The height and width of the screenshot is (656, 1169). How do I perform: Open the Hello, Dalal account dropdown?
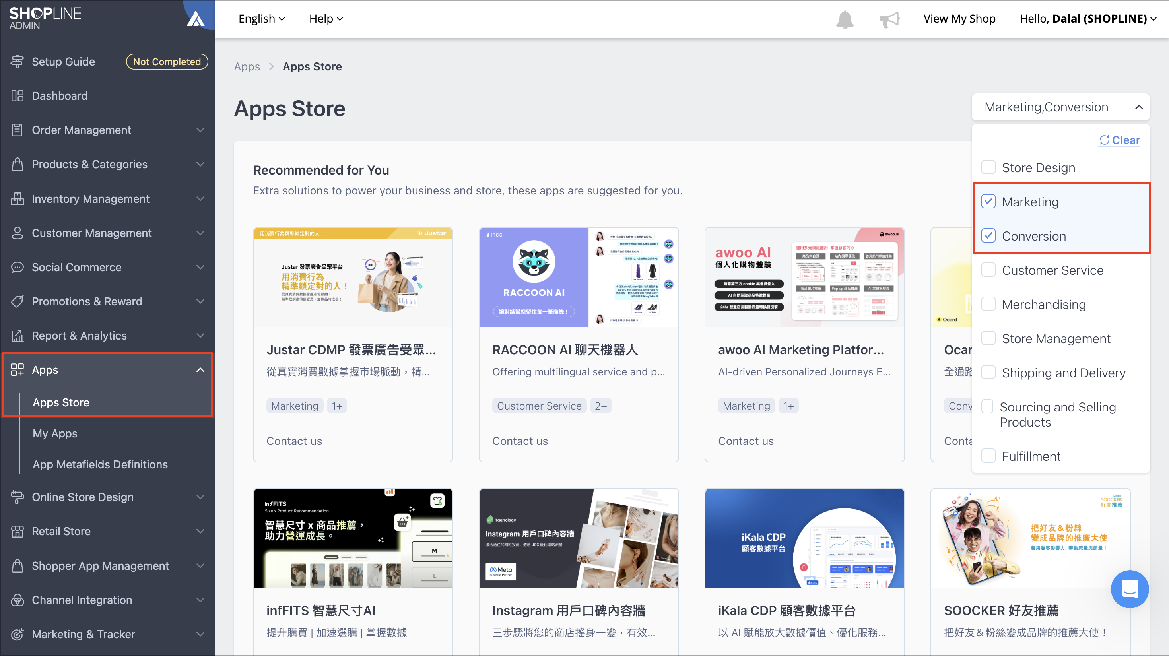[1087, 19]
